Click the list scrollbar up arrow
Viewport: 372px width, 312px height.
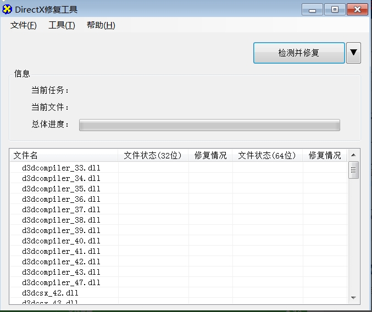point(353,155)
